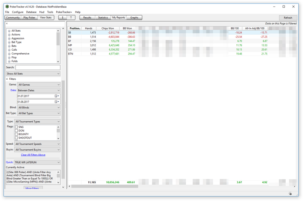Sort by the All-In Adj BB/100 column header
303x201 pixels.
click(255, 29)
